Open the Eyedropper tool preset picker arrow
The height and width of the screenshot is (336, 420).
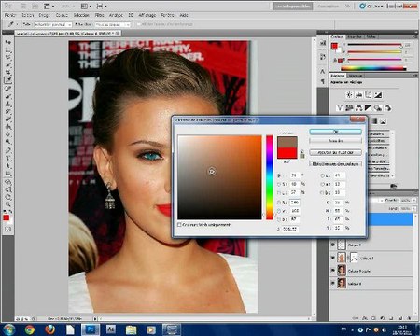coord(17,24)
